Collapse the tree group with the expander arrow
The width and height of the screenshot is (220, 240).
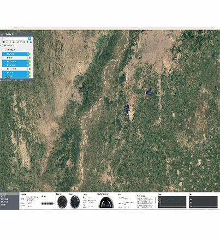(x=2, y=50)
